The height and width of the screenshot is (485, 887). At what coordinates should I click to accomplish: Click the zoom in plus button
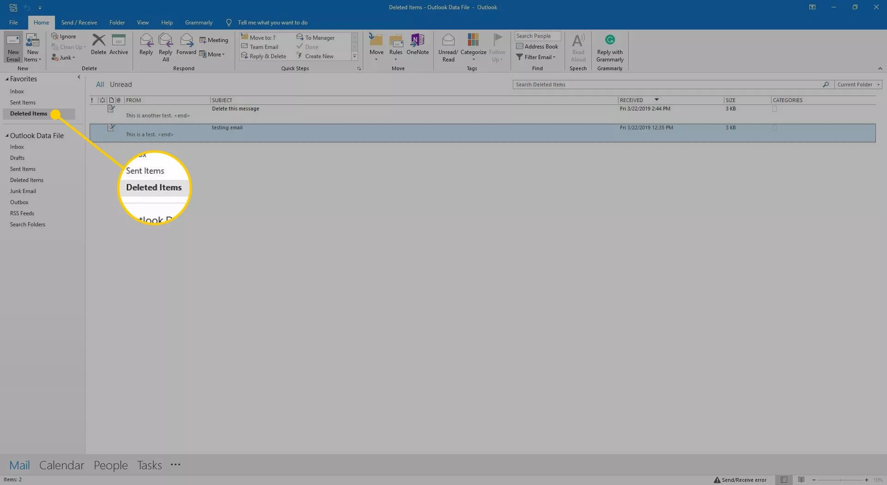867,480
